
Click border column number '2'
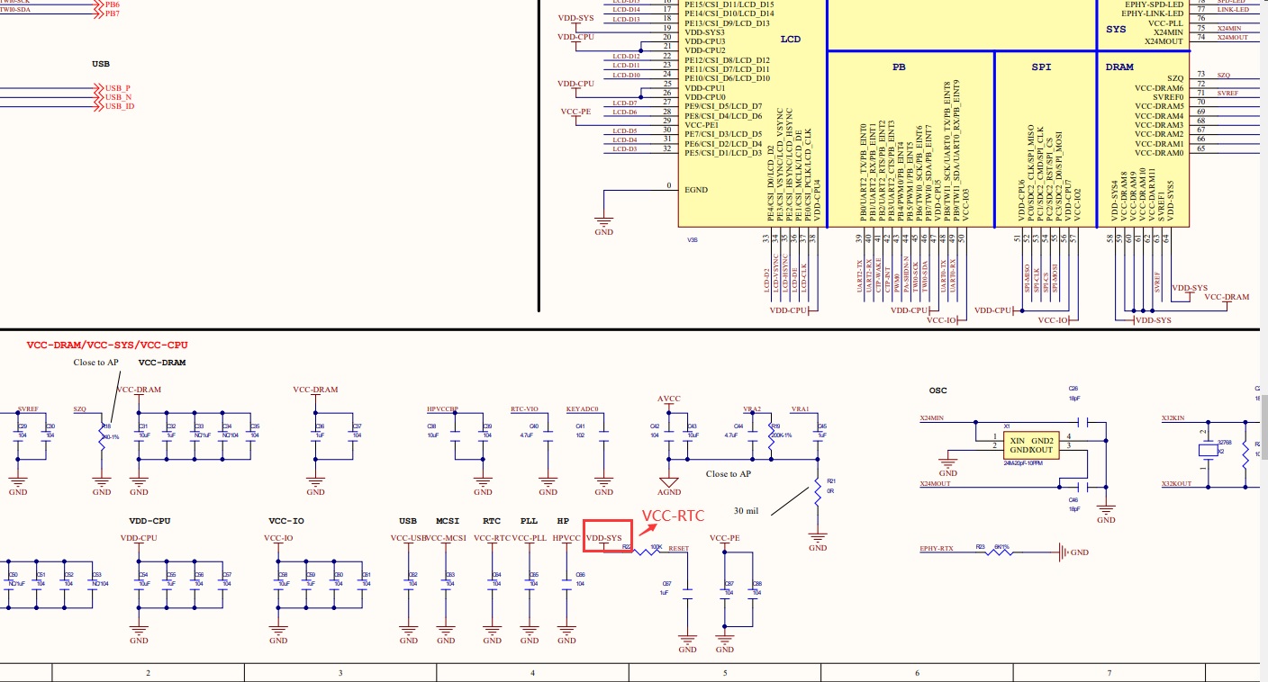(148, 673)
